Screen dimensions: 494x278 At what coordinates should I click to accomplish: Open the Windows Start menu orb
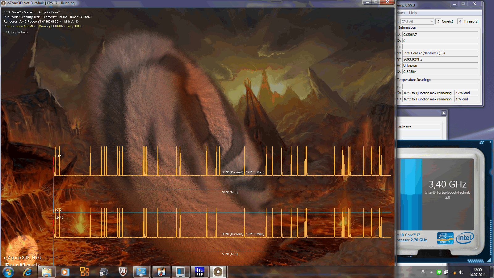coord(8,272)
